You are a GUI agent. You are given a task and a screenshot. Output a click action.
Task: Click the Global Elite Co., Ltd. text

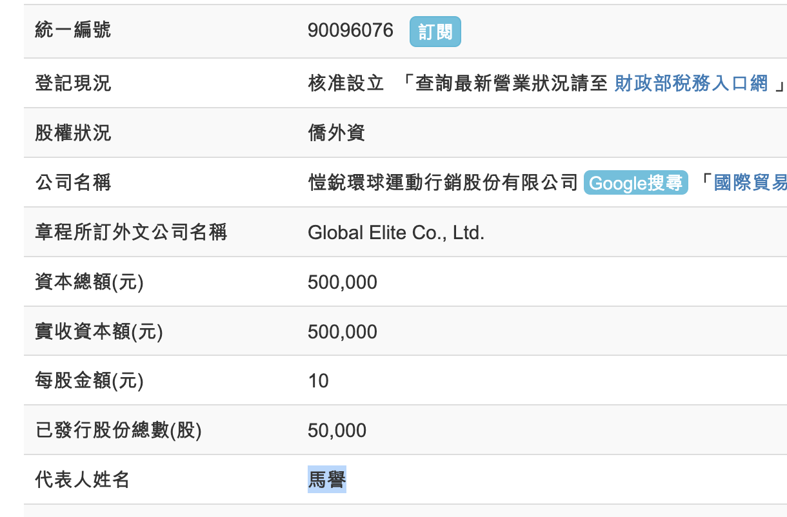point(396,233)
